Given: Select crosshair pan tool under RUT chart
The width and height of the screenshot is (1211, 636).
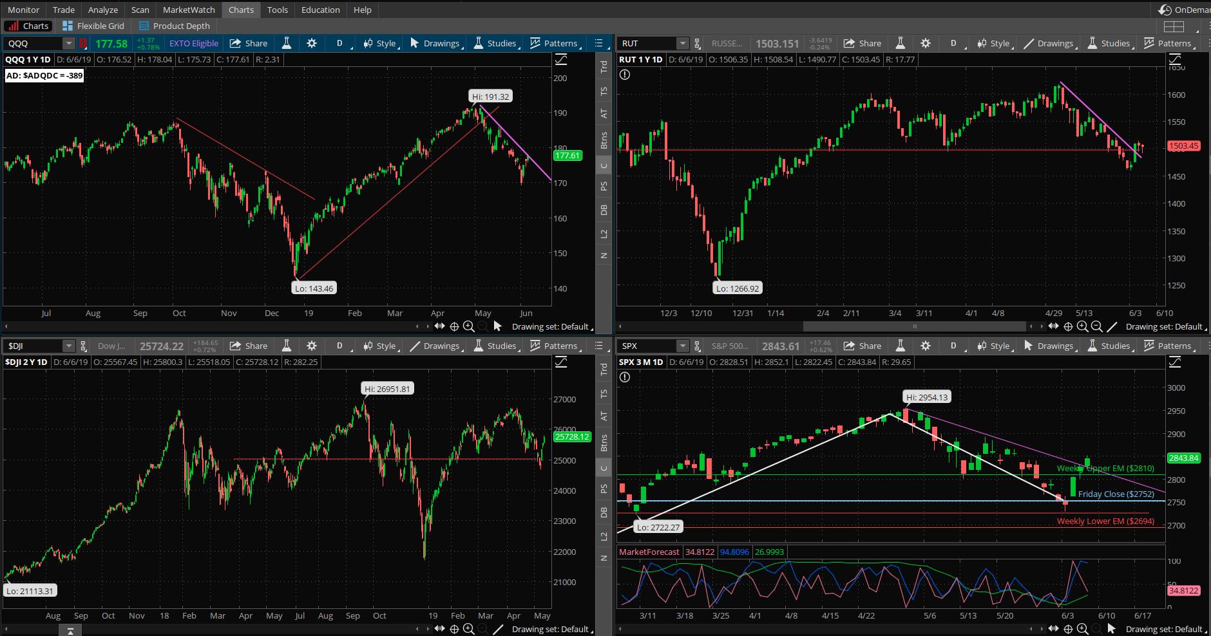Looking at the screenshot, I should [x=1068, y=326].
